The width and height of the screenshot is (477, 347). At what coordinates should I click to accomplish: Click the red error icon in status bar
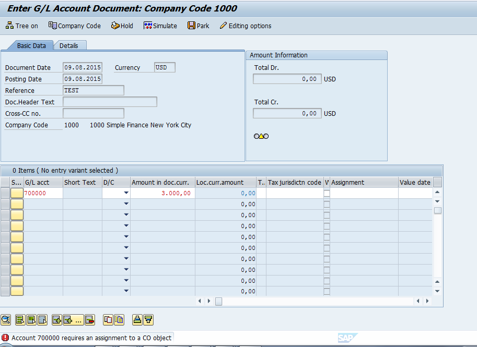5,338
